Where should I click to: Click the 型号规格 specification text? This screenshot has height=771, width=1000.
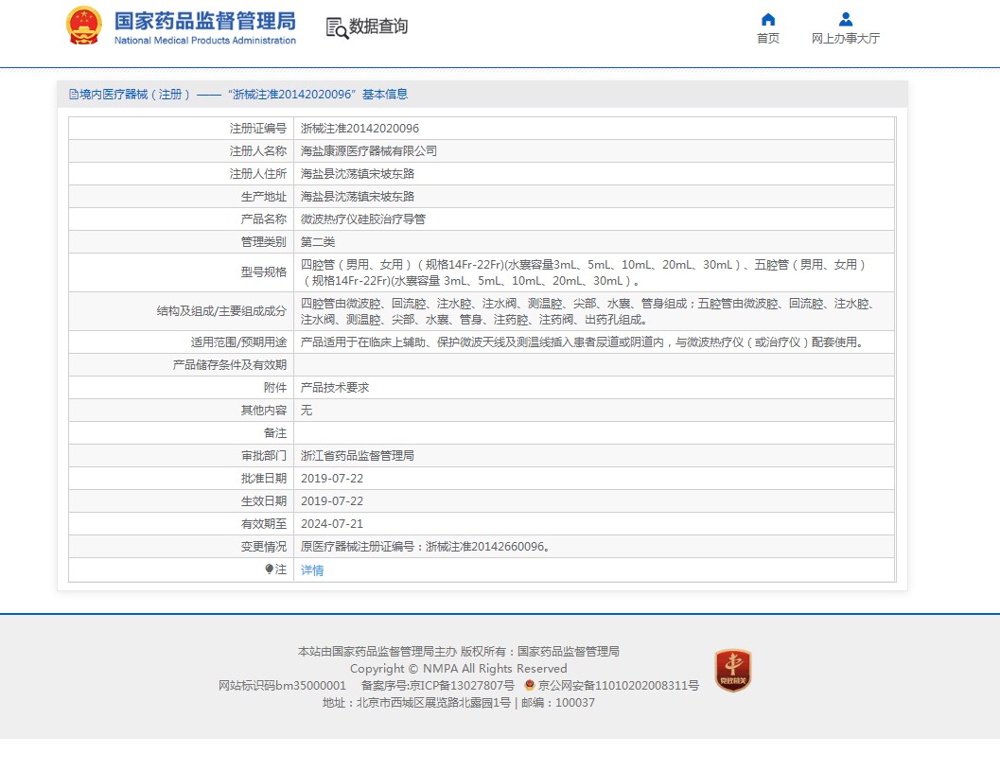pos(583,272)
